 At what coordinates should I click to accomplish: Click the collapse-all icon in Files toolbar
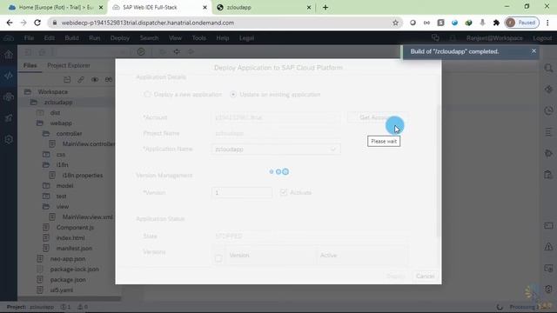[x=67, y=79]
